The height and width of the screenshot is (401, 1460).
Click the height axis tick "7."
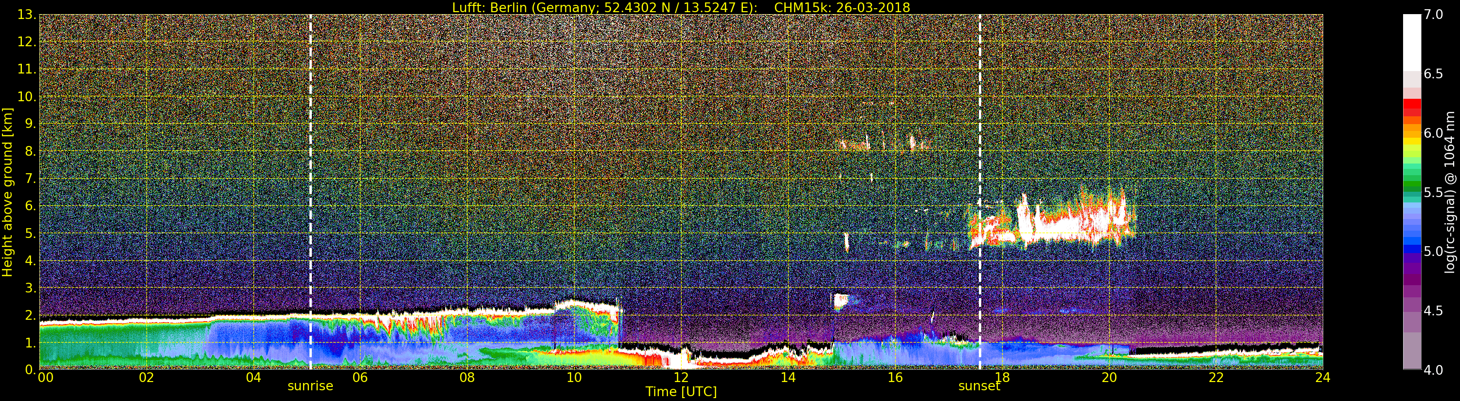pos(30,179)
